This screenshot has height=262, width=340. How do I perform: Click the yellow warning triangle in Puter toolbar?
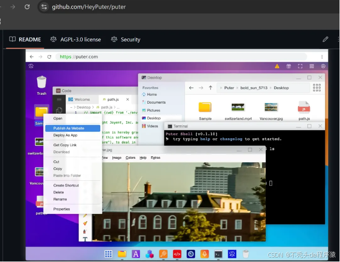click(277, 66)
